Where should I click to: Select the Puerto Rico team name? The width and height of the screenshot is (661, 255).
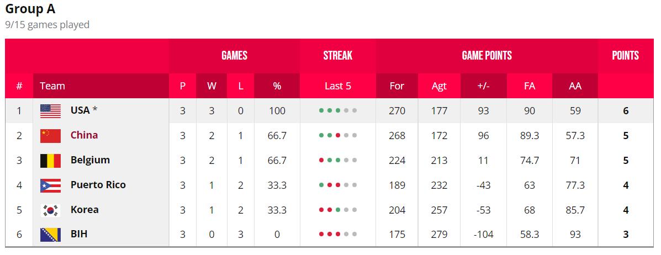pyautogui.click(x=98, y=185)
